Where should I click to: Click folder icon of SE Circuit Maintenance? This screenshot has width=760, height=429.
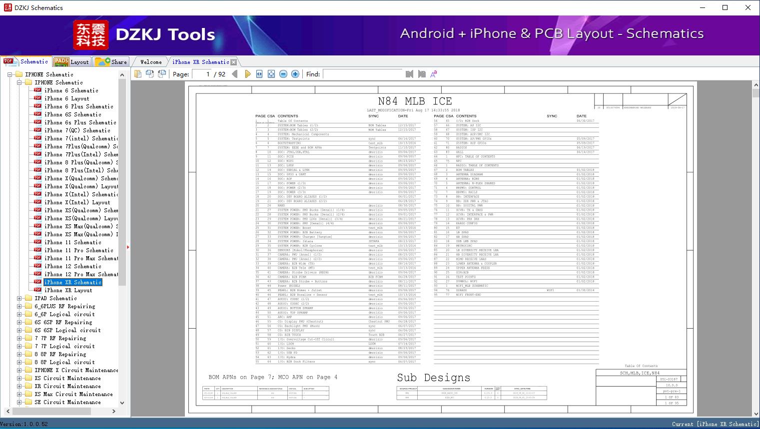click(x=28, y=402)
